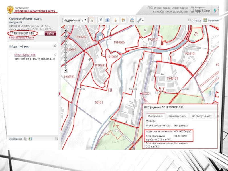This screenshot has width=228, height=171.
Task: Toggle the 'Легенда' checkbox
Action: [190, 20]
